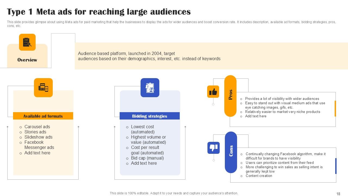This screenshot has height=196, width=348.
Task: Click Add text here in Pros box
Action: (x=256, y=116)
